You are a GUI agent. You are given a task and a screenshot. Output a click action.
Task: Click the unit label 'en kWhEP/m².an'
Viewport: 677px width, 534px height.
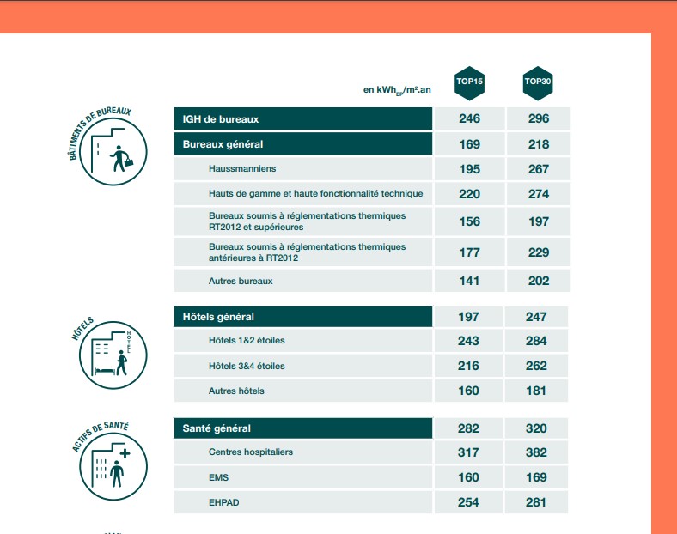tap(397, 90)
